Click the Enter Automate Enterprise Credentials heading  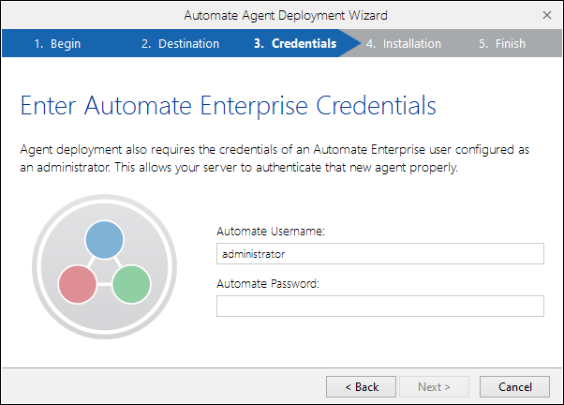pos(228,105)
